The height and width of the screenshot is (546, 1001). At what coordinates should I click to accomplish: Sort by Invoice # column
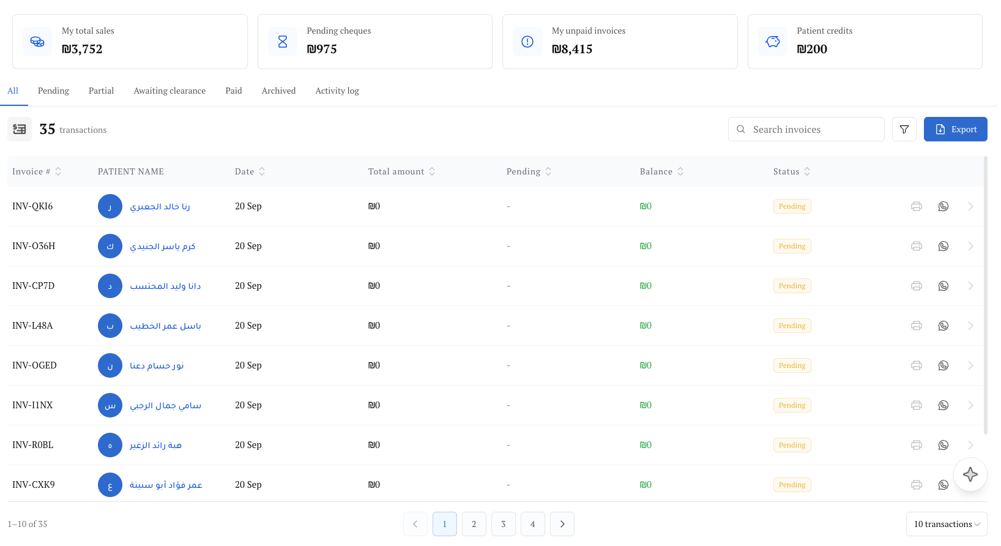(x=37, y=171)
